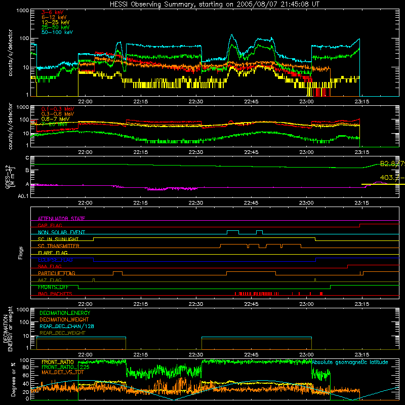Click the 0.3-0.8 MeV legend entry
The image size is (405, 405).
(x=58, y=114)
